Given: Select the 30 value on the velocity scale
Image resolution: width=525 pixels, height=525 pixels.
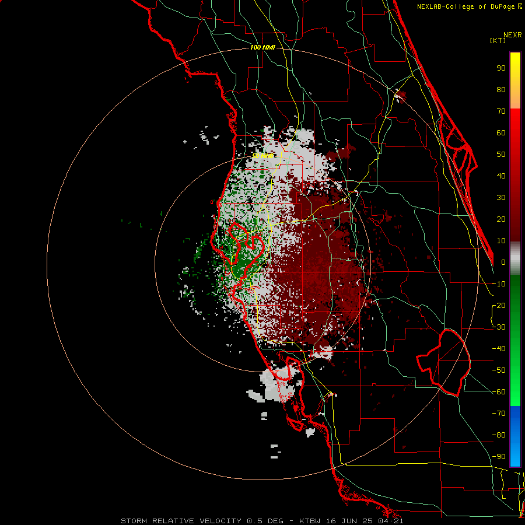Looking at the screenshot, I should [x=501, y=198].
